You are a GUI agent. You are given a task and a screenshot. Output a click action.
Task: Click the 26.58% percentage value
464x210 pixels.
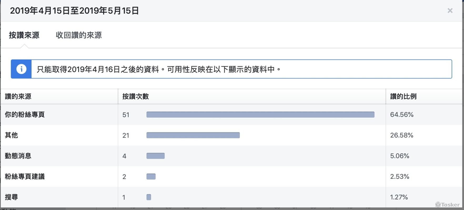tap(402, 135)
